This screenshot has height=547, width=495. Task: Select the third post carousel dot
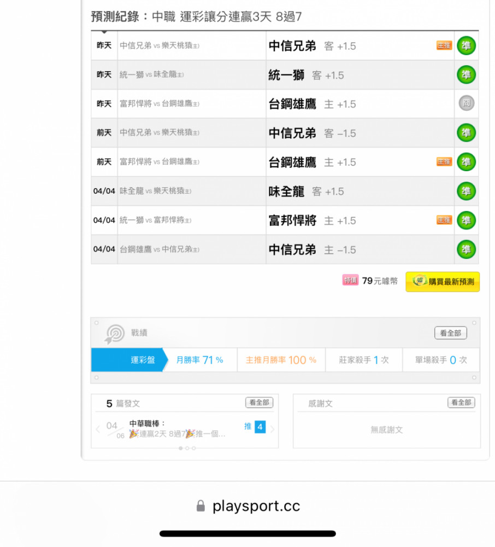coord(193,449)
